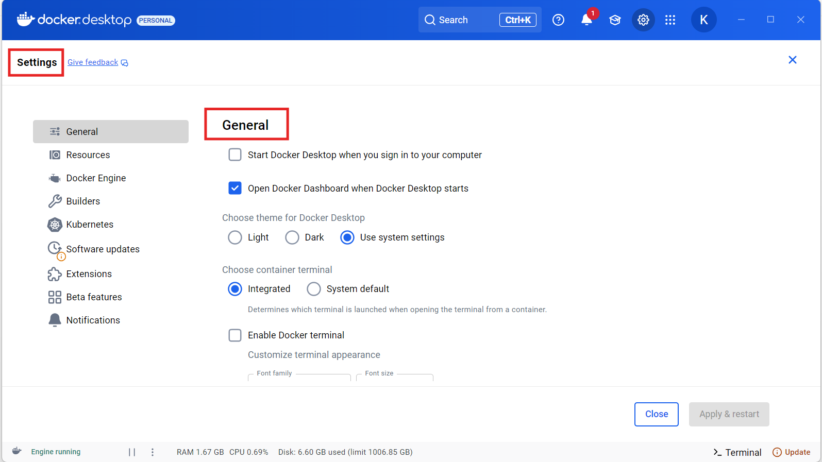The image size is (822, 462).
Task: Open the engine three-dot menu
Action: [x=153, y=452]
